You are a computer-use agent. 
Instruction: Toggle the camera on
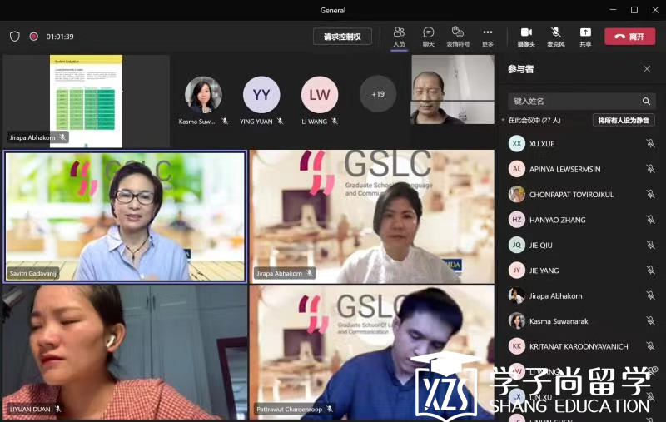(526, 37)
